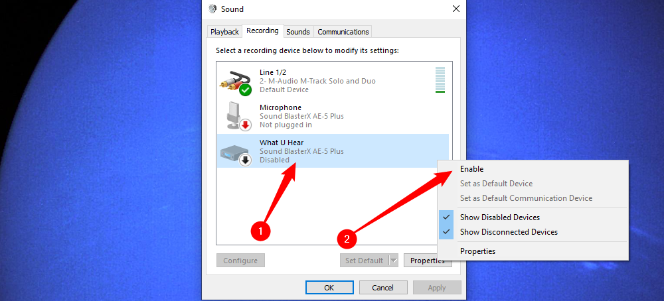Click the Line 1/2 green volume level meter
This screenshot has height=301, width=664.
pos(440,80)
